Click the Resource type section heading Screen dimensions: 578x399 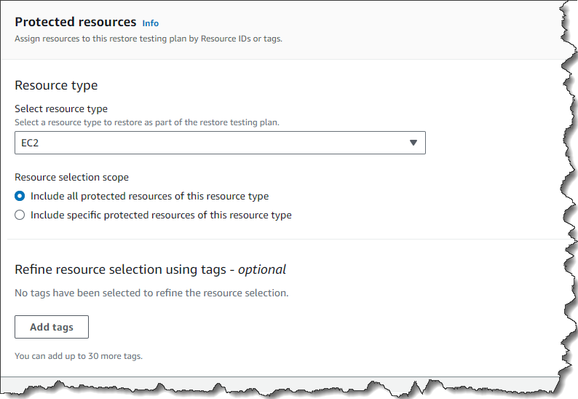pos(56,85)
